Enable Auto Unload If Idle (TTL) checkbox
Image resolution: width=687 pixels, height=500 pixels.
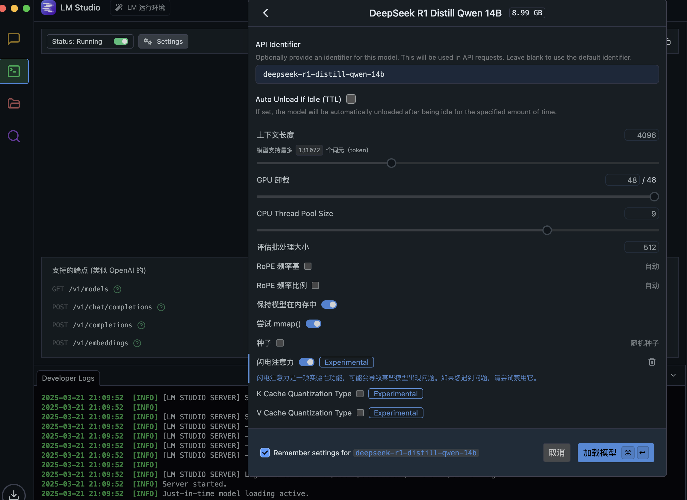[x=351, y=99]
